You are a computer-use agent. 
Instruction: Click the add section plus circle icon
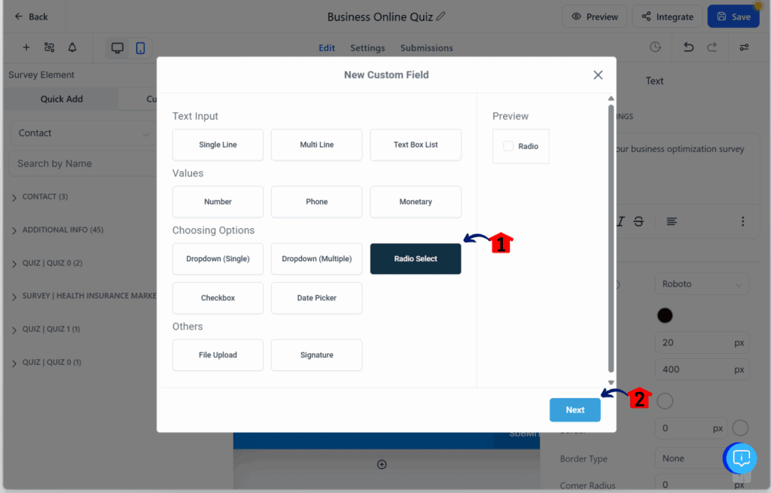pyautogui.click(x=382, y=464)
